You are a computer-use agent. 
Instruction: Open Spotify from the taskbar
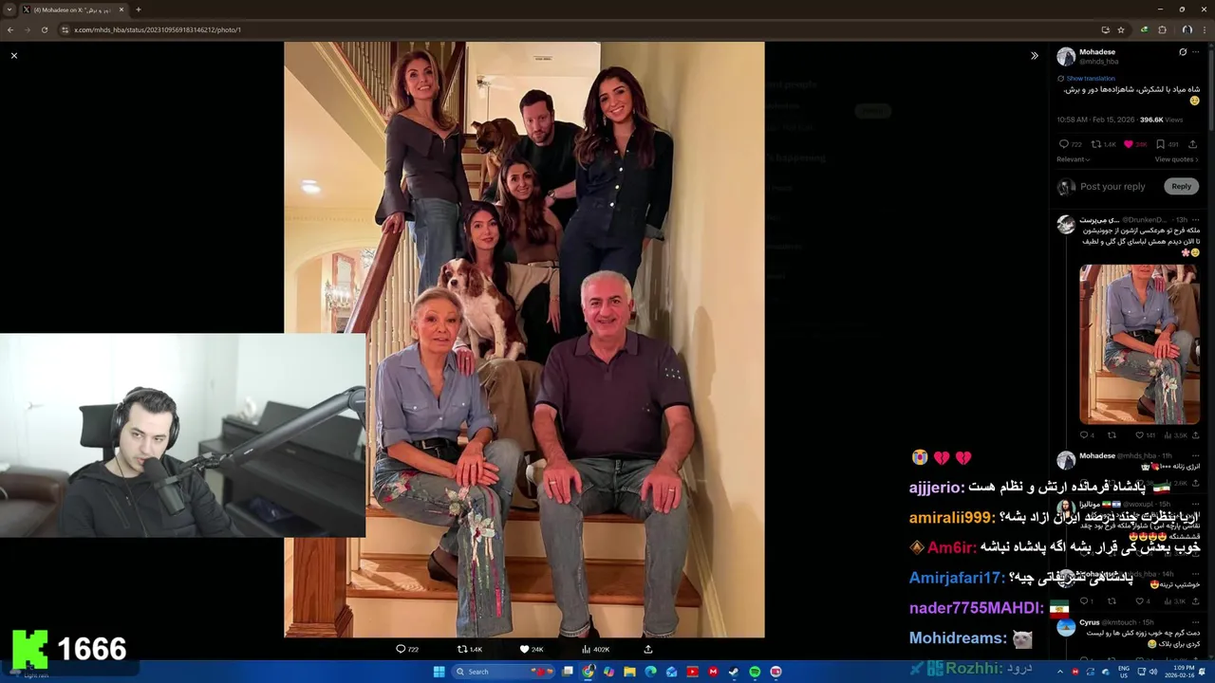coord(755,672)
